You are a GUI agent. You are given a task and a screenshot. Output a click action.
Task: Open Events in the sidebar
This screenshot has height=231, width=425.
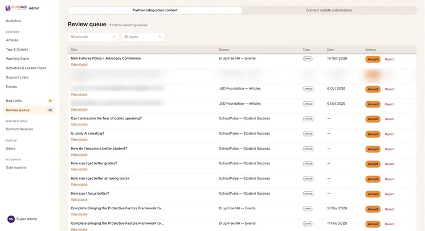click(x=11, y=87)
